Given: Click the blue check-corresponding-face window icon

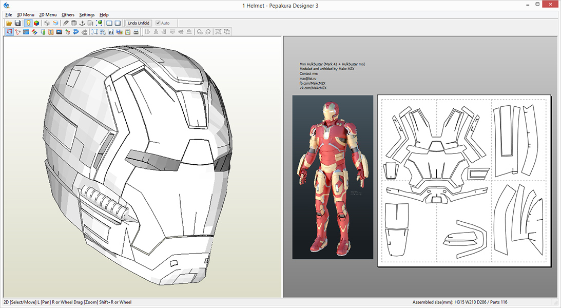Looking at the screenshot, I should click(26, 32).
